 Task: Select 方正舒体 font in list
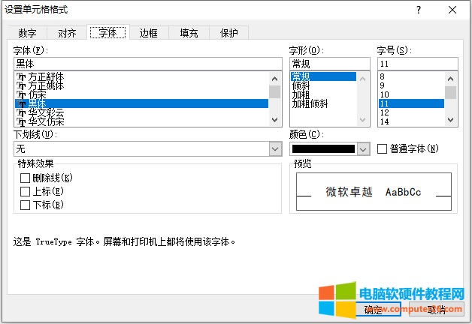point(46,76)
